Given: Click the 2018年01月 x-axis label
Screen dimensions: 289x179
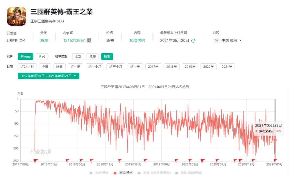Looking at the screenshot, I should pyautogui.click(x=49, y=165).
